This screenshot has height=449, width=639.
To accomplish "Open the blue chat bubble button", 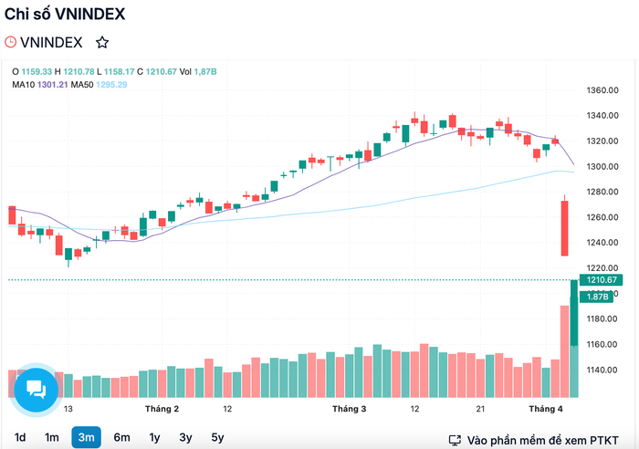I will pyautogui.click(x=36, y=390).
